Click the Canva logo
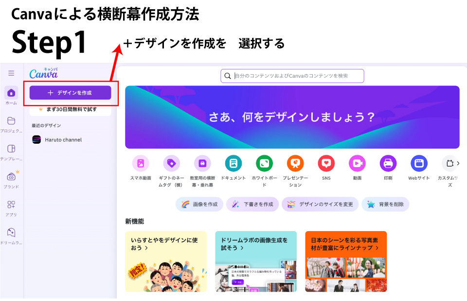Viewport: 467px width, 301px height. tap(43, 73)
